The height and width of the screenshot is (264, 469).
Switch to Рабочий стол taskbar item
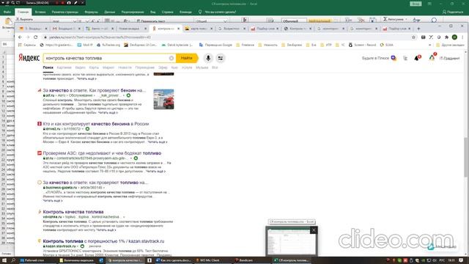pyautogui.click(x=32, y=260)
